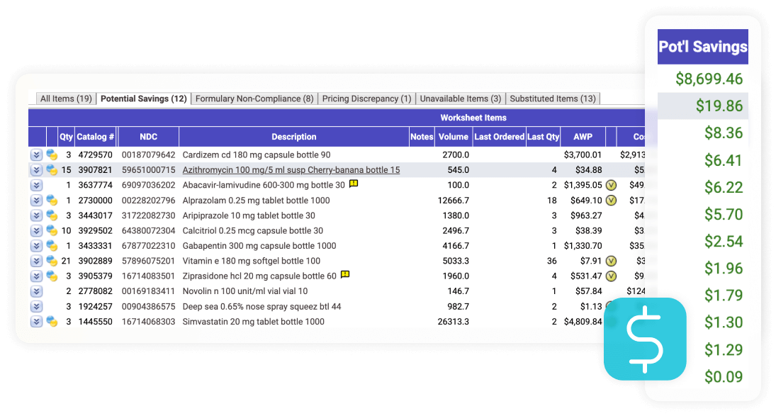This screenshot has height=416, width=776.
Task: Click the yellow V badge next to AWP $1,395.05
Action: pos(611,185)
